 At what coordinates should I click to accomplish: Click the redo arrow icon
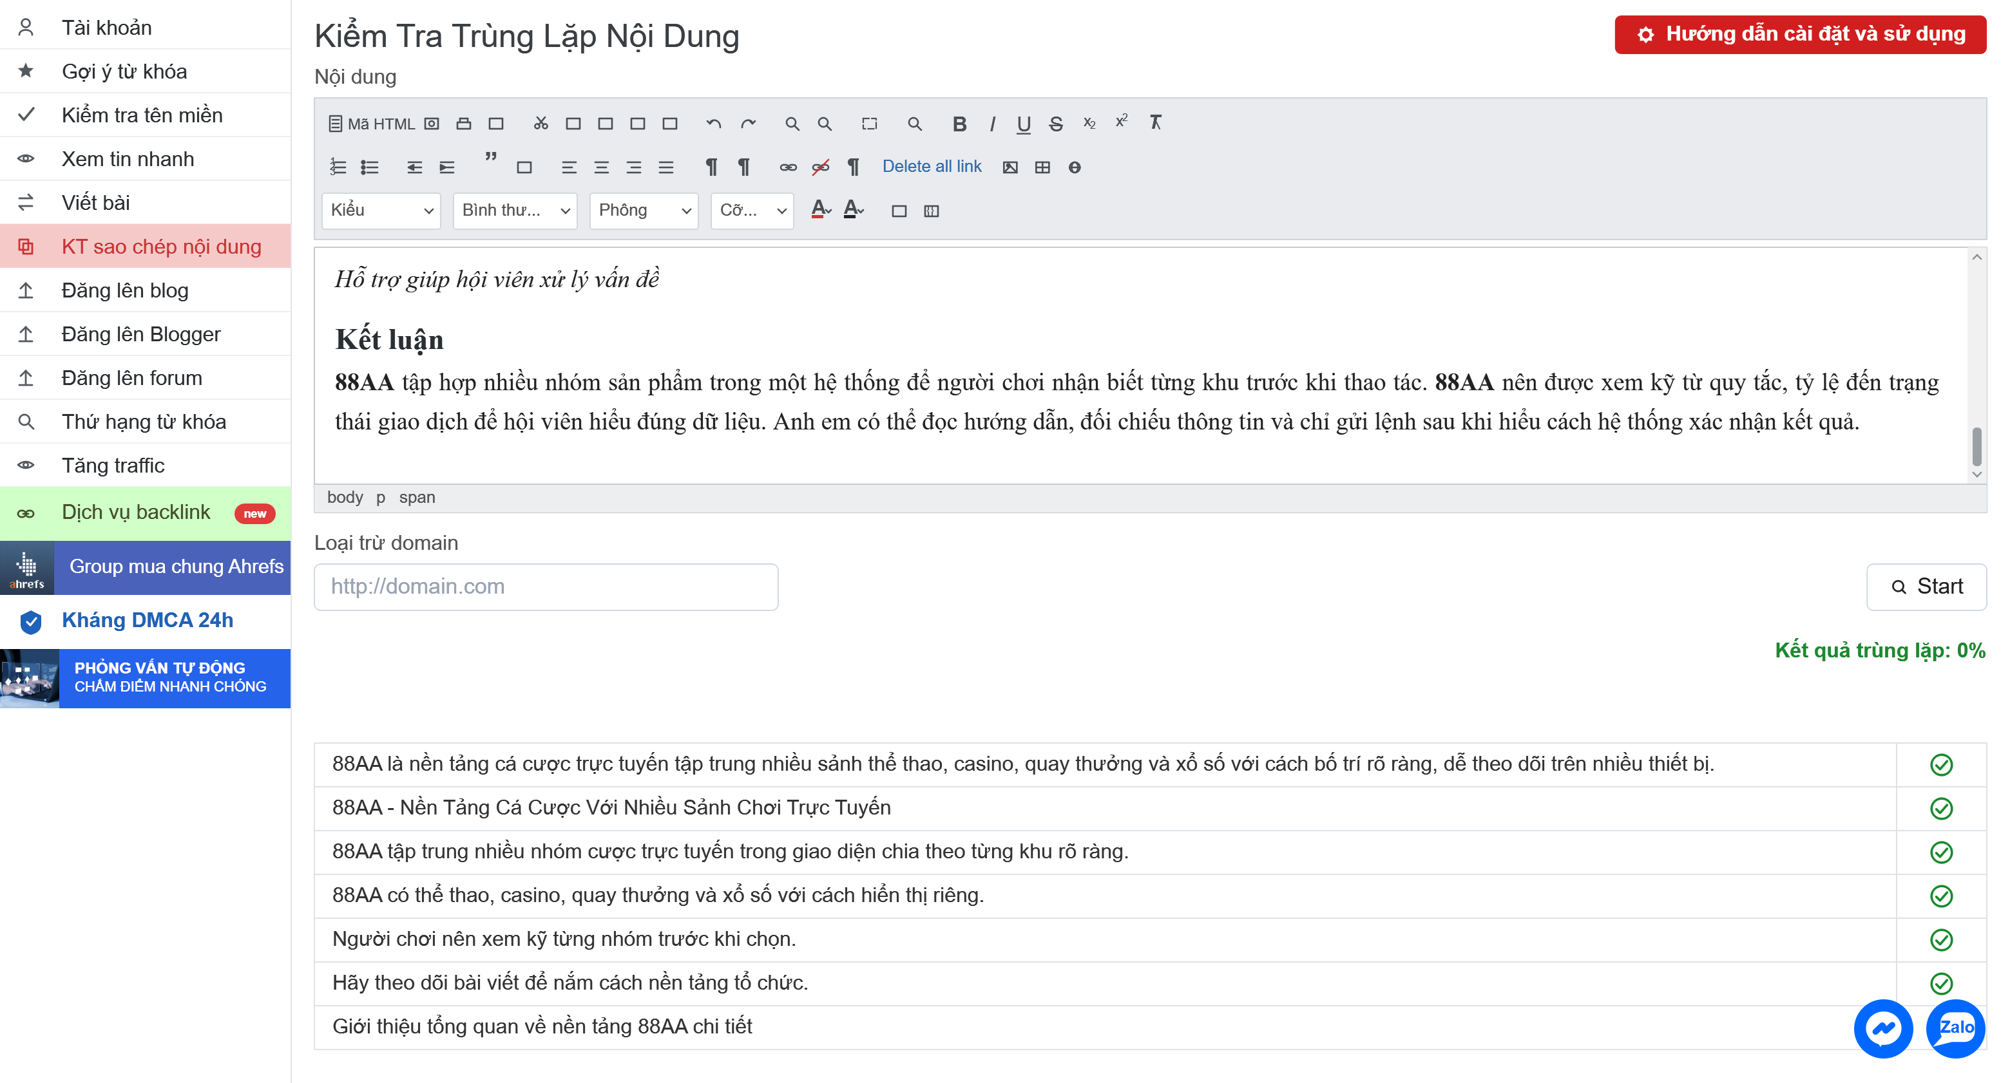[x=749, y=123]
